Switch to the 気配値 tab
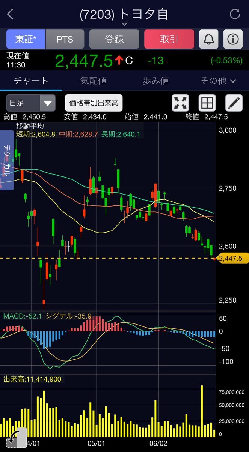The width and height of the screenshot is (249, 452). [94, 81]
